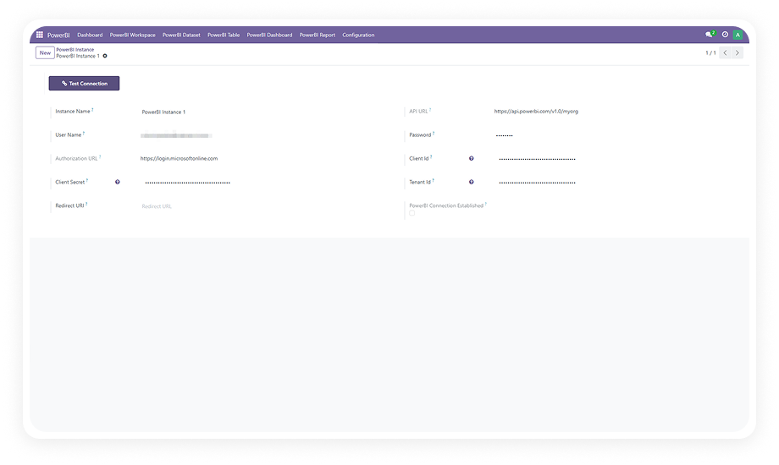The height and width of the screenshot is (465, 779).
Task: Open the Configuration menu
Action: click(358, 36)
